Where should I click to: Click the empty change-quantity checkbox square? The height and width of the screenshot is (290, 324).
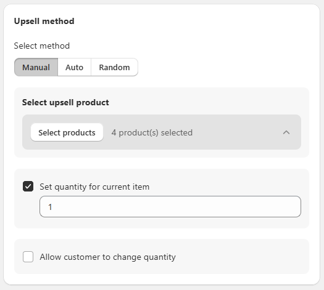28,257
